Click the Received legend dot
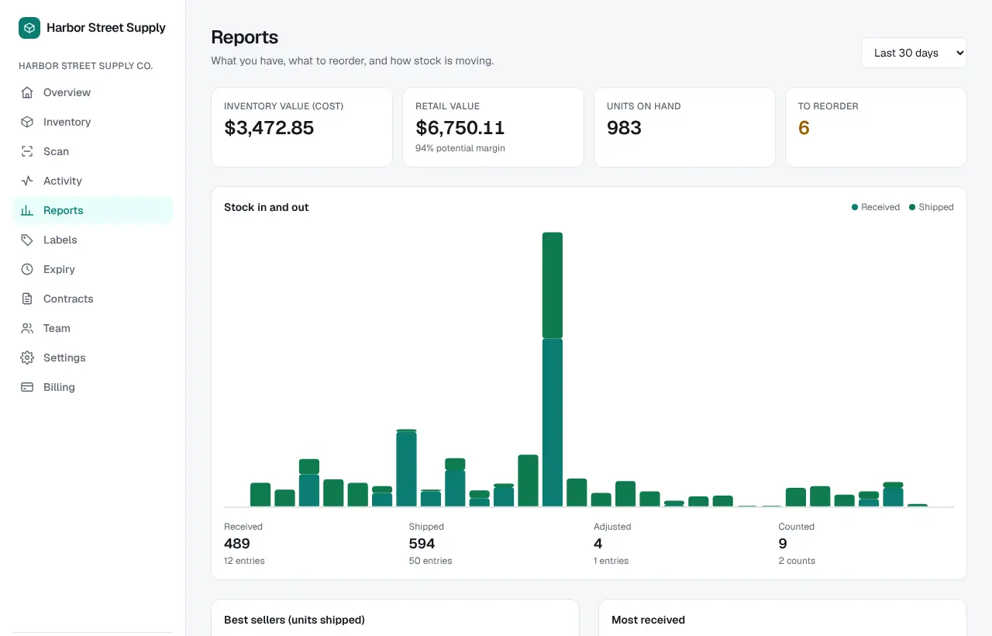992x636 pixels. tap(855, 207)
